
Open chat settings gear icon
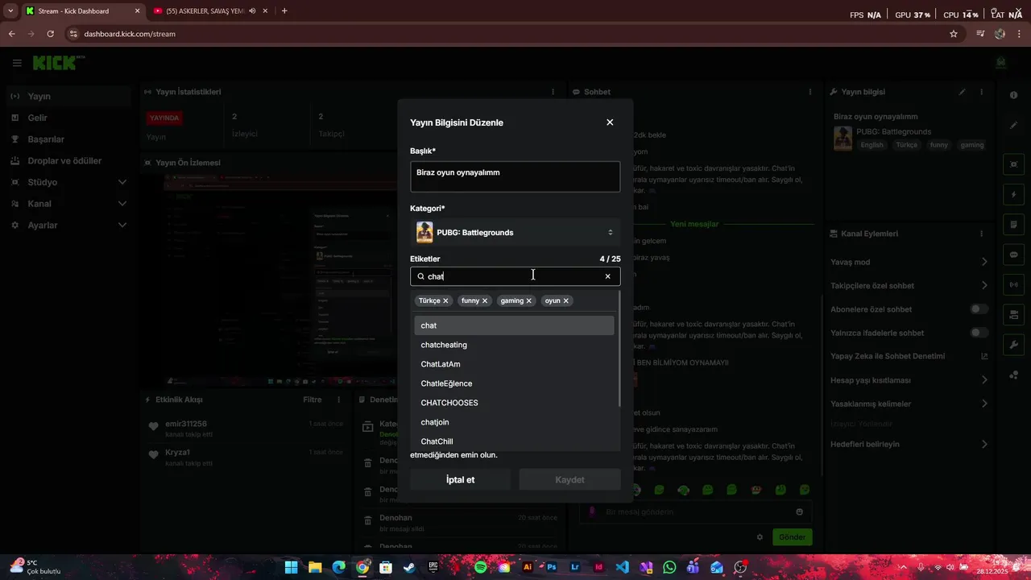(760, 537)
